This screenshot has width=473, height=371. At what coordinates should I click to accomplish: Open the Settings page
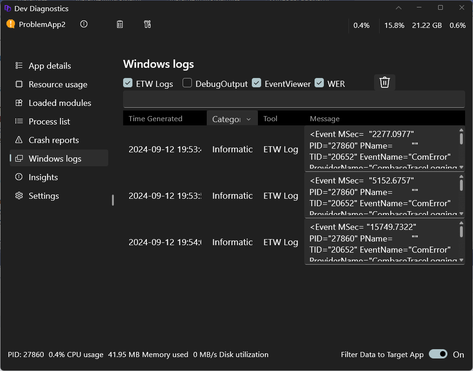[59, 196]
